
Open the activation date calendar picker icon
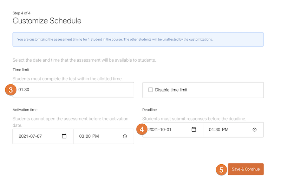(x=64, y=136)
